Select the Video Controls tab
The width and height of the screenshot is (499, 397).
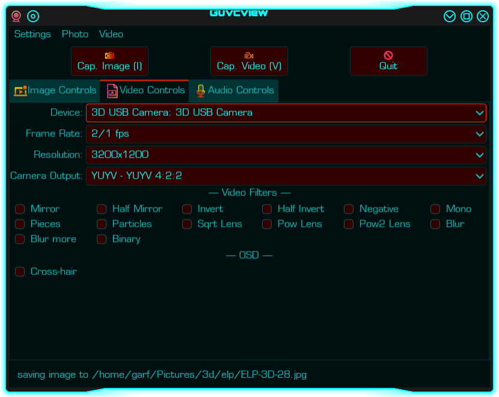144,91
